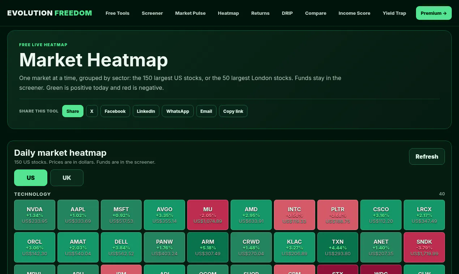Image resolution: width=459 pixels, height=274 pixels.
Task: Click the green Share button
Action: [x=73, y=111]
